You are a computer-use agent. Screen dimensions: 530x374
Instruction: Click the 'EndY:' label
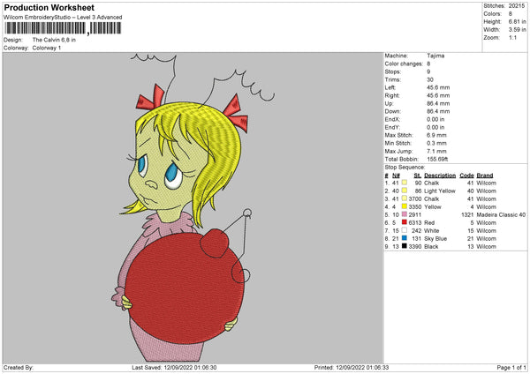392,127
